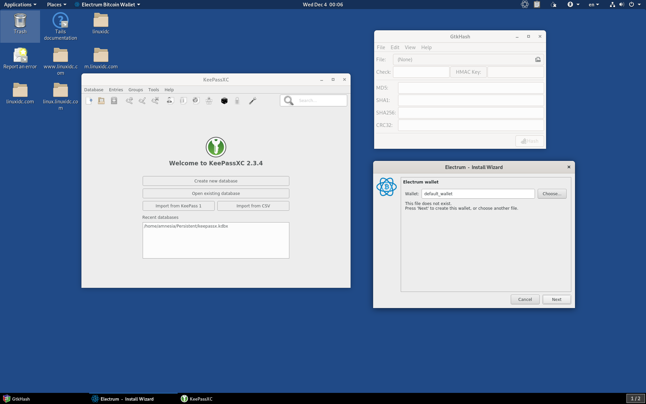This screenshot has height=404, width=646.
Task: Click the Electrum tray icon in top bar
Action: (x=525, y=4)
